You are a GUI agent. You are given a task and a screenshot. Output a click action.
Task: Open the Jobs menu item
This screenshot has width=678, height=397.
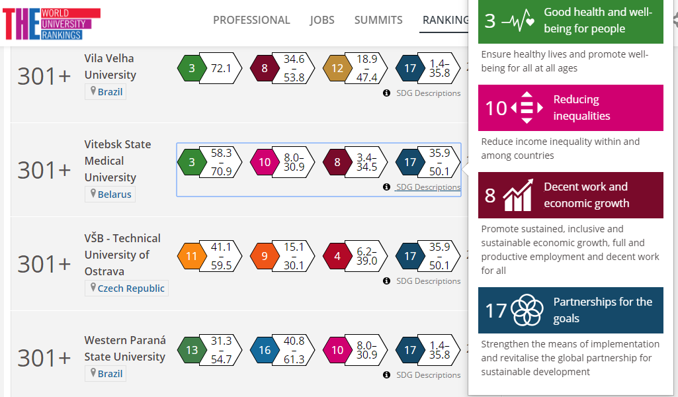(x=322, y=20)
